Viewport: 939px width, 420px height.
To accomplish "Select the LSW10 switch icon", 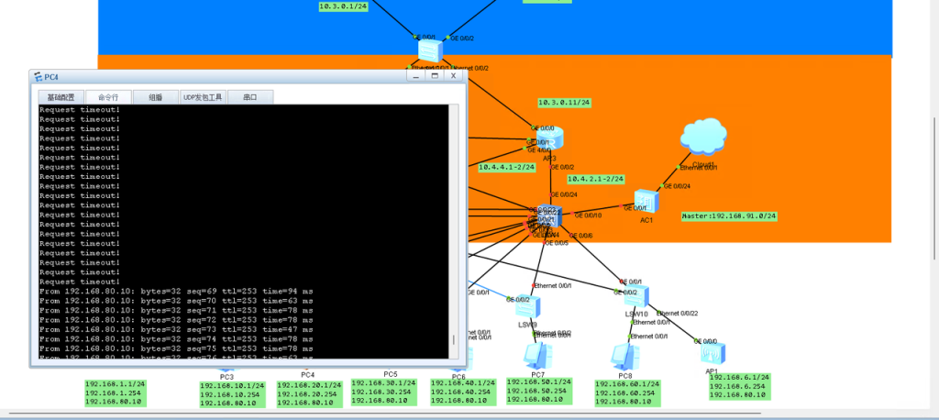I will [633, 296].
